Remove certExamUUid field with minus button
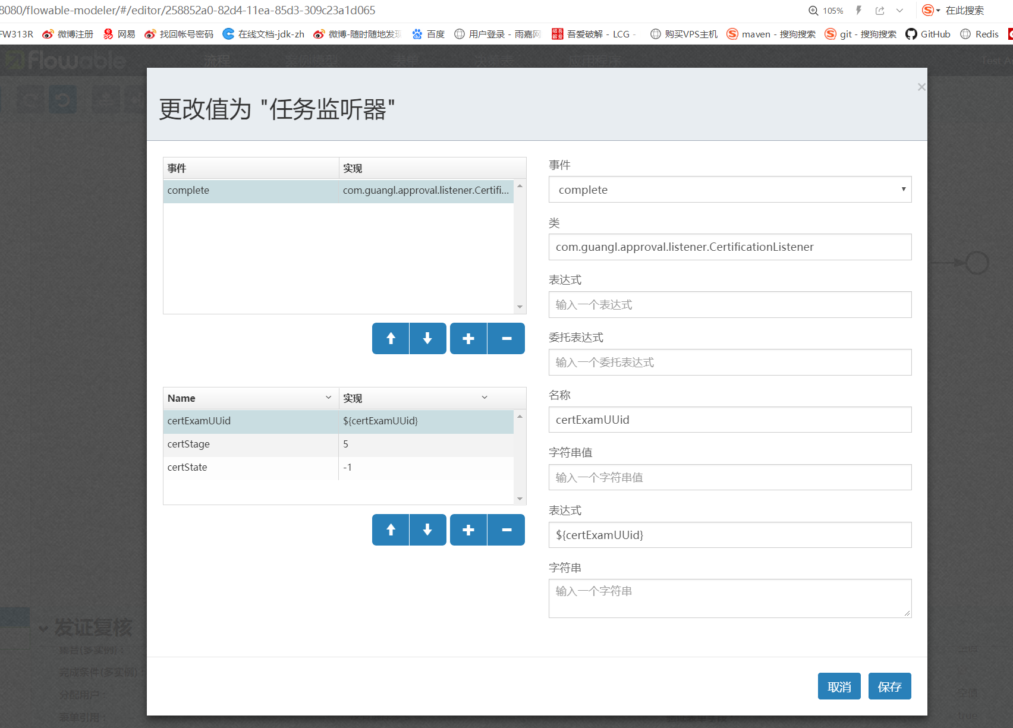Viewport: 1013px width, 728px height. click(x=506, y=530)
